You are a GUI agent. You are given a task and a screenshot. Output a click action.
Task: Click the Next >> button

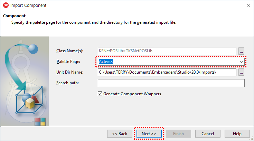(x=149, y=133)
